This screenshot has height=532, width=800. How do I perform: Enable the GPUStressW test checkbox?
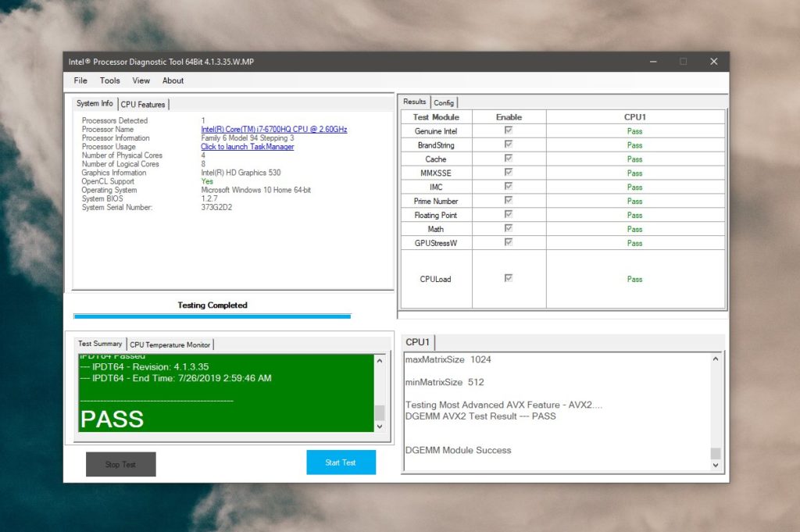[509, 243]
